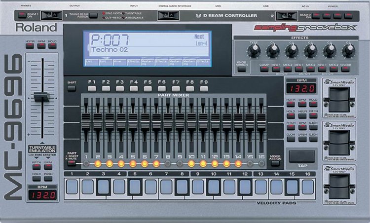Click the PITCH button under Turntable Emulation
The height and width of the screenshot is (223, 370).
coord(37,167)
